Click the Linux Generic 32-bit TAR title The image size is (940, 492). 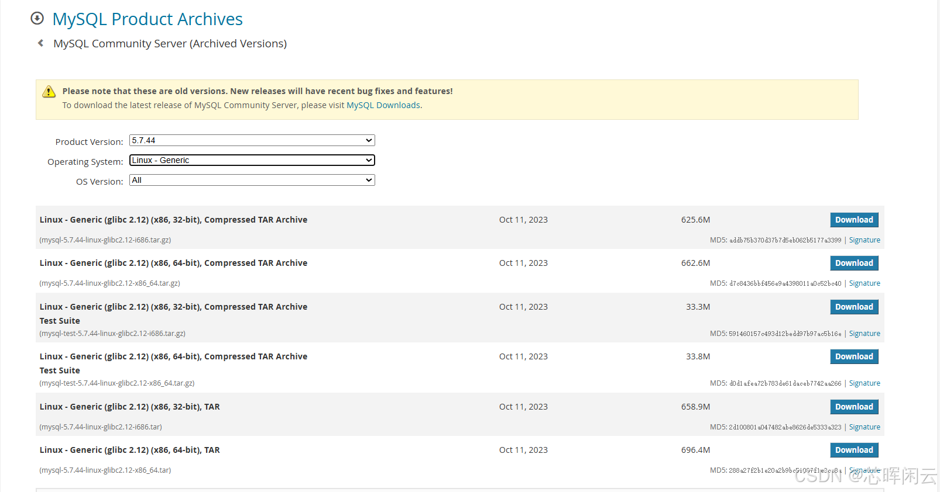130,407
